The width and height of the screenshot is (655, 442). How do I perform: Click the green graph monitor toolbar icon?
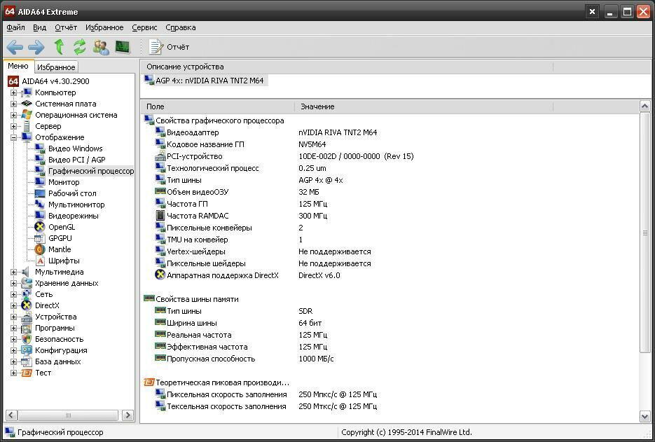pos(123,47)
